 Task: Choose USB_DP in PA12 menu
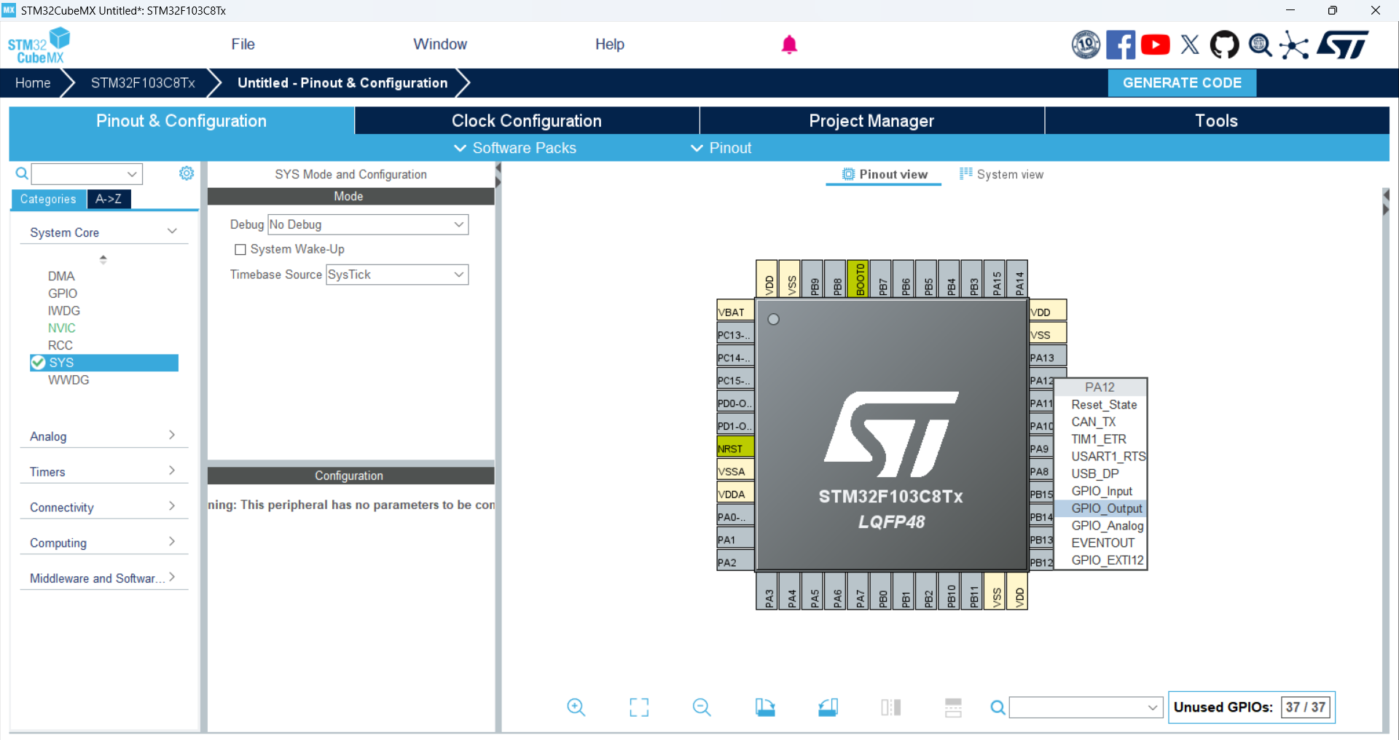click(1100, 474)
